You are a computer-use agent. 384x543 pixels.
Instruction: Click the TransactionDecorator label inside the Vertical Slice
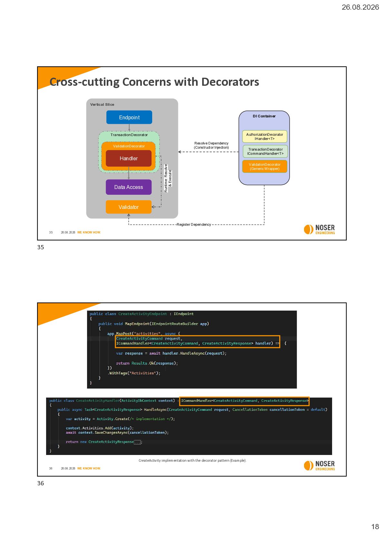click(x=129, y=135)
